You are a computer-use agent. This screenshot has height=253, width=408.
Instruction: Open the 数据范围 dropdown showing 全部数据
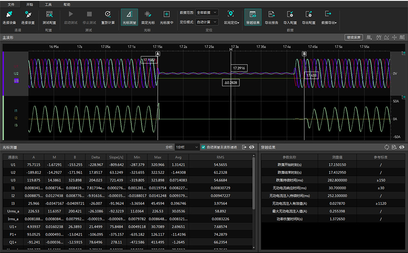[207, 13]
